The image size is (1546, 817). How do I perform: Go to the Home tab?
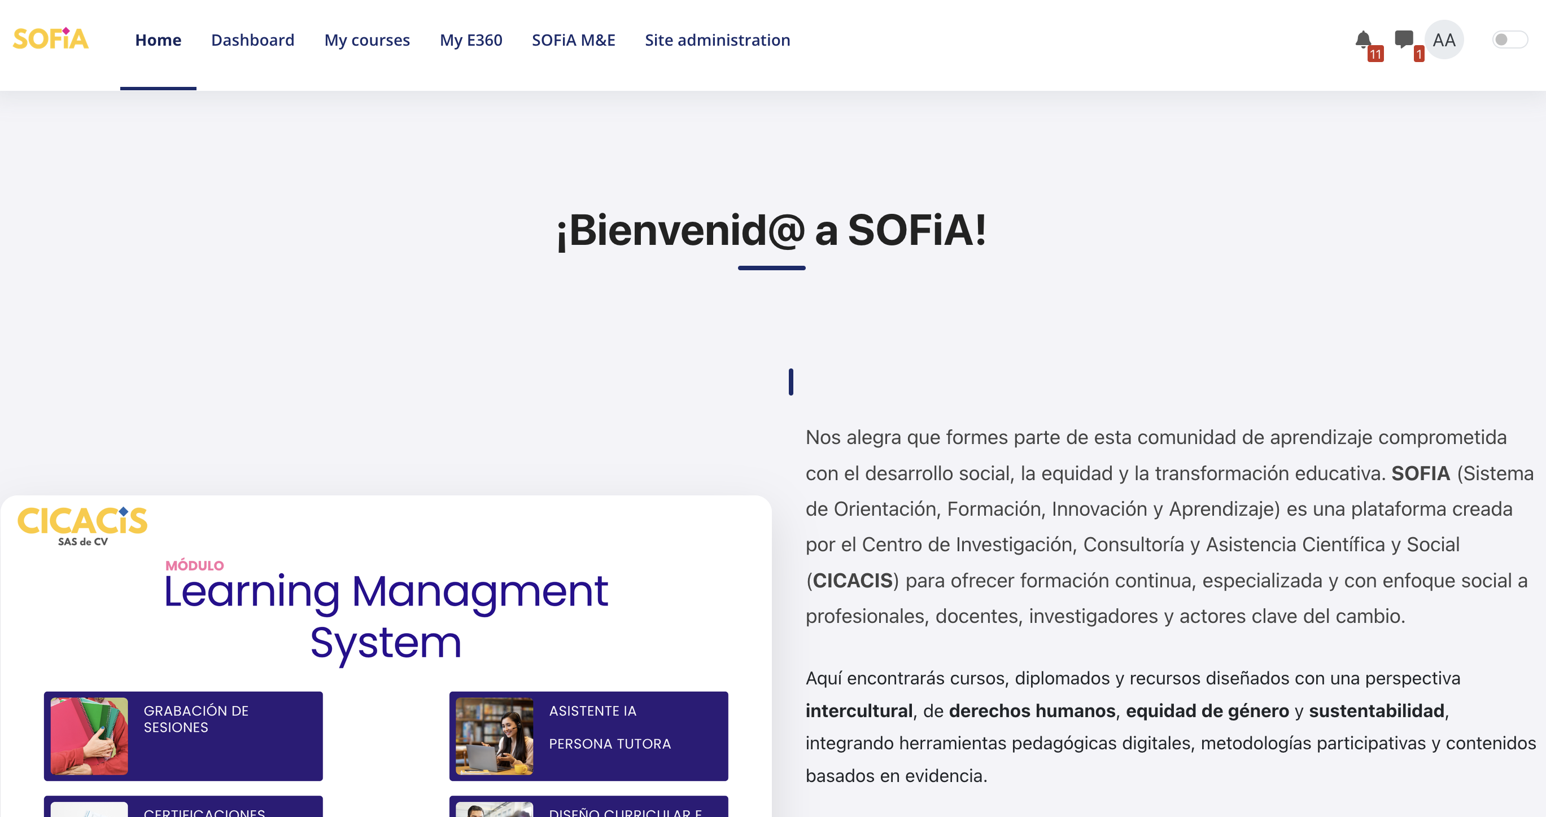point(158,39)
